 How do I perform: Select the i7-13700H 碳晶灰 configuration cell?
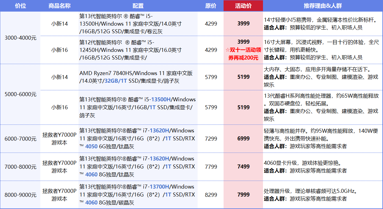pyautogui.click(x=138, y=195)
